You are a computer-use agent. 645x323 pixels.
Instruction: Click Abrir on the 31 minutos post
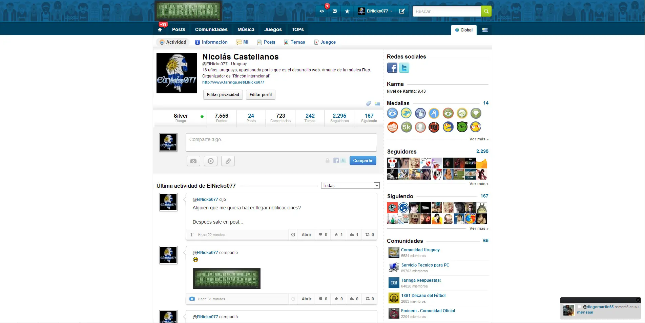pos(306,299)
